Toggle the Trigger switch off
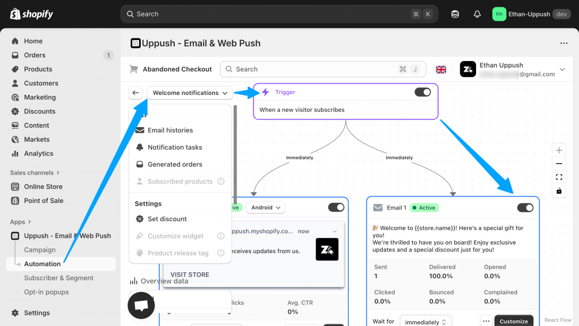Screen dimensions: 579x326 pyautogui.click(x=422, y=92)
